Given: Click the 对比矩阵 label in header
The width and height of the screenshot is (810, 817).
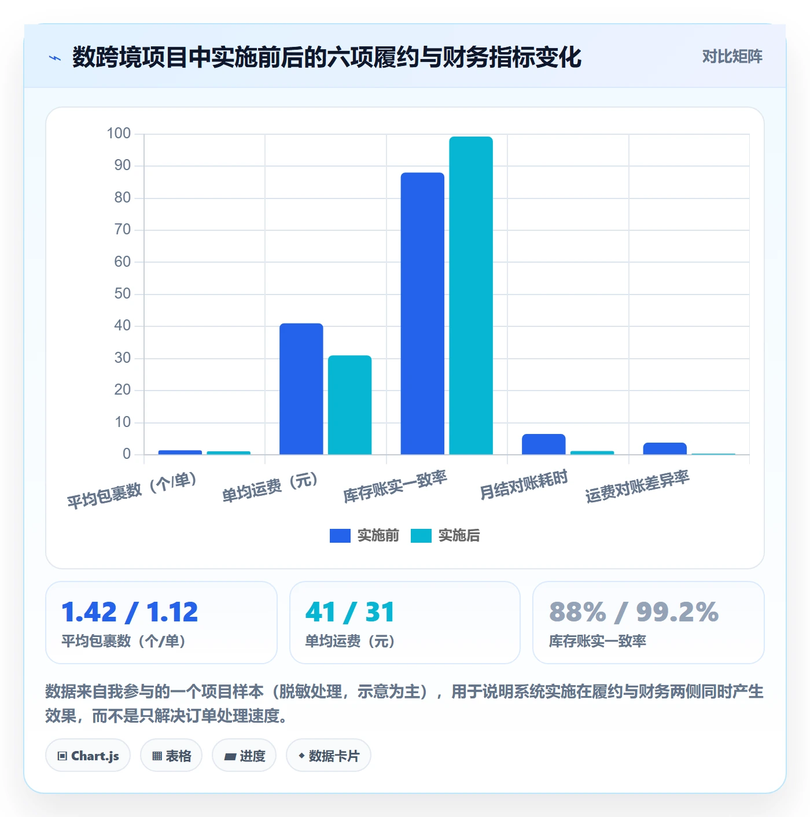Looking at the screenshot, I should point(732,57).
